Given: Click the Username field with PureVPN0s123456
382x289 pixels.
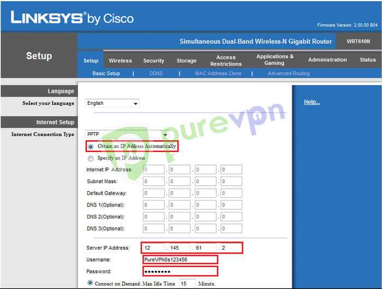Looking at the screenshot, I should point(180,259).
